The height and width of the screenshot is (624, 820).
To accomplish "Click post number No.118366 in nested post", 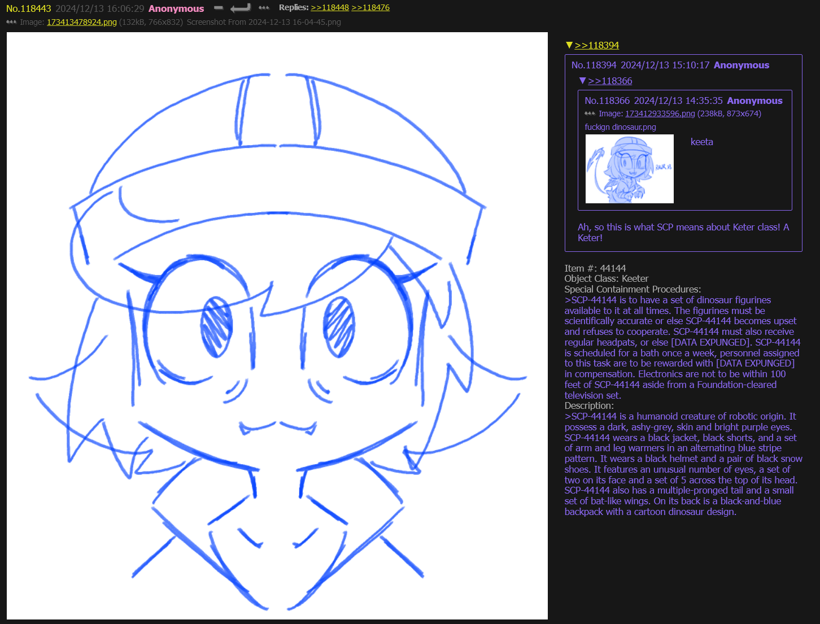I will 607,101.
